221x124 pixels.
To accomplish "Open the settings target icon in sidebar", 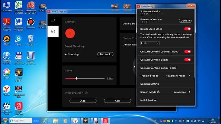I will (53, 31).
